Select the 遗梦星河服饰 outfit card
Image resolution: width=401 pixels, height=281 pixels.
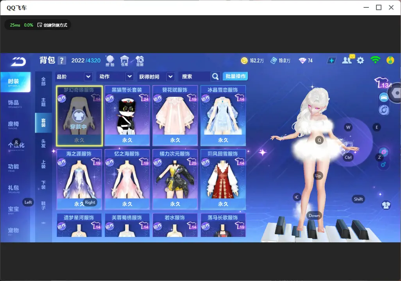[79, 225]
